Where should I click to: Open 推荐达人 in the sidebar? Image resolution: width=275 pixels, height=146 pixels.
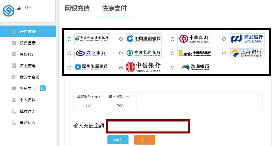(28, 111)
